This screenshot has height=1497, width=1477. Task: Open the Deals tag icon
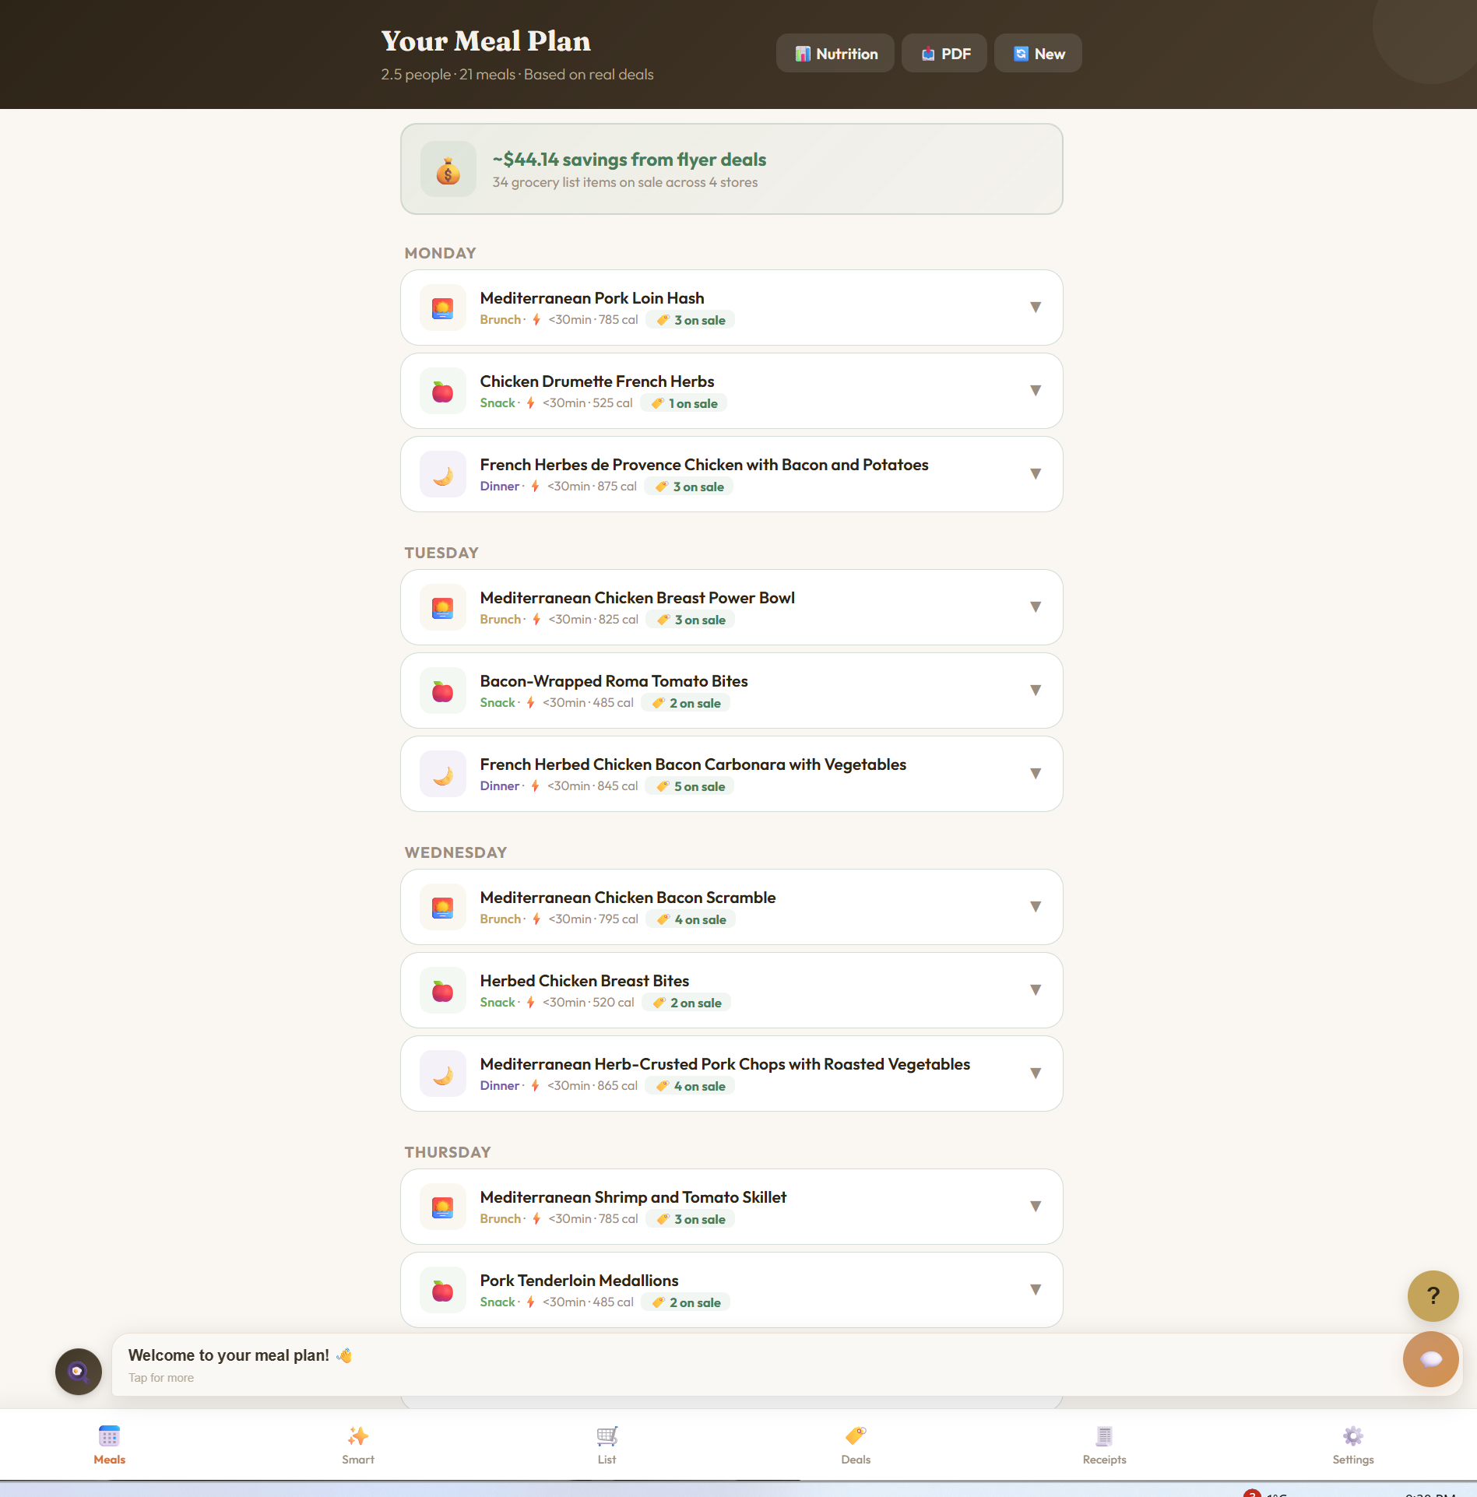coord(855,1436)
